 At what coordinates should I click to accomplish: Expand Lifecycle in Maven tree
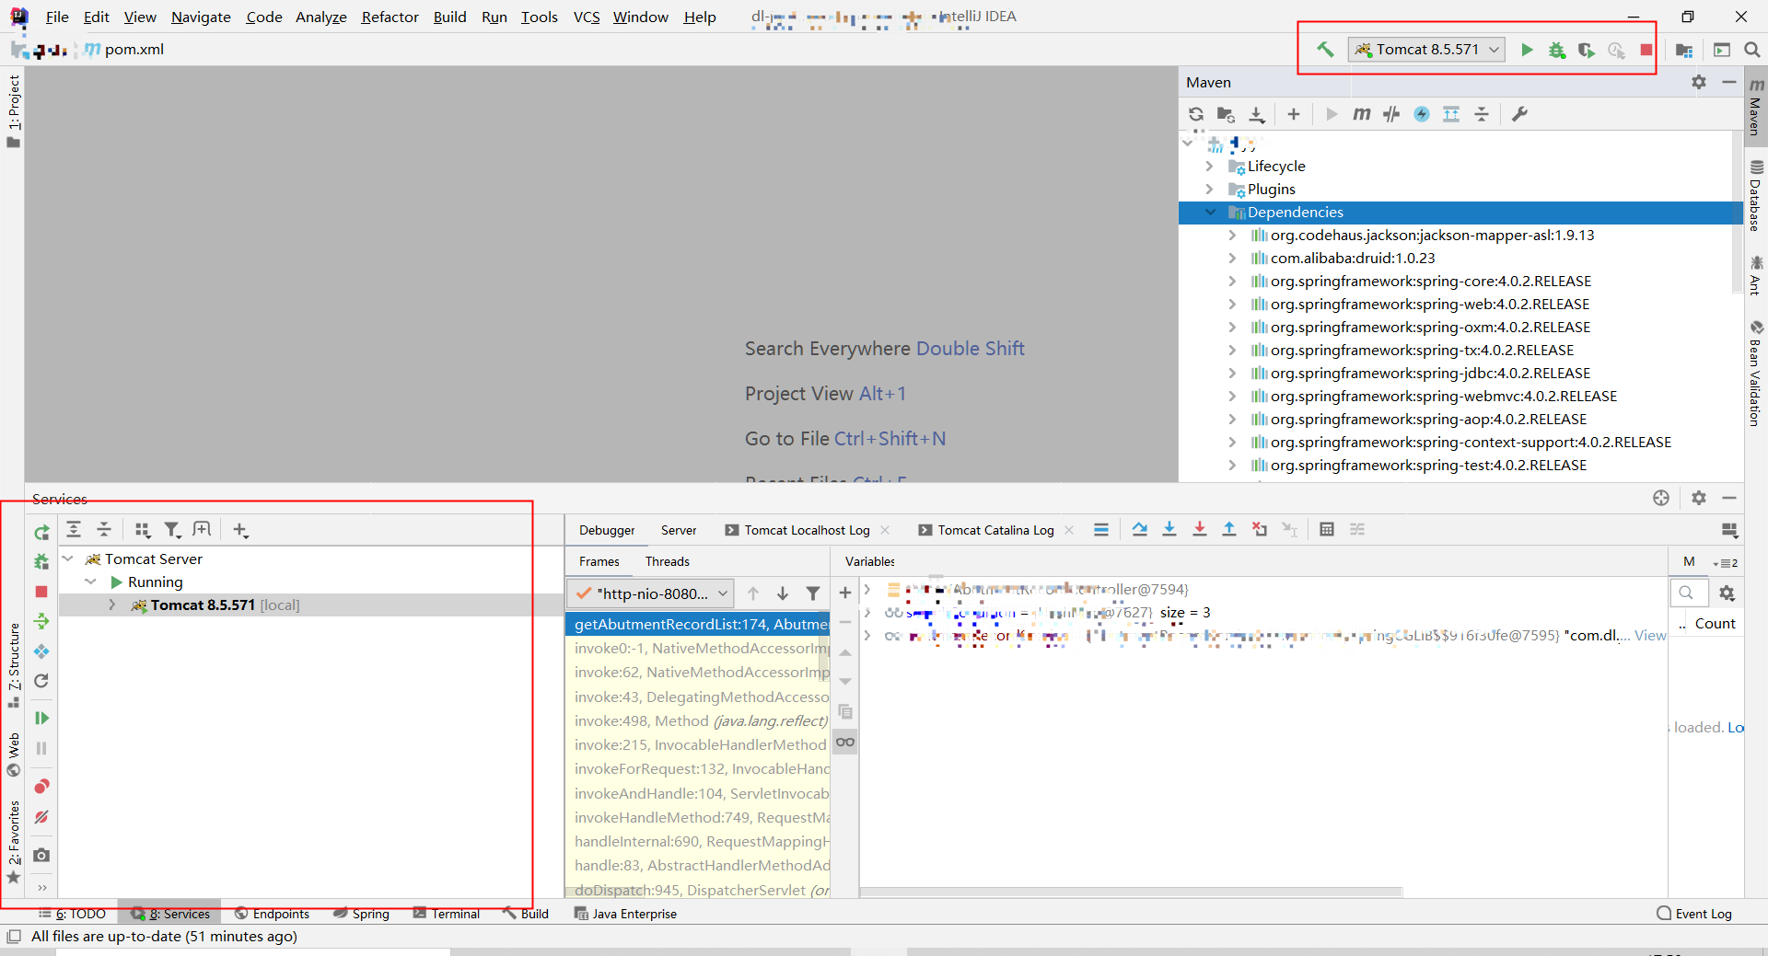(x=1209, y=166)
